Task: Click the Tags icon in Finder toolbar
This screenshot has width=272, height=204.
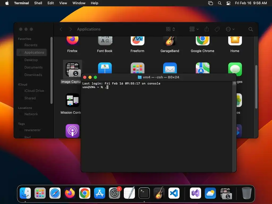Action: [217, 29]
